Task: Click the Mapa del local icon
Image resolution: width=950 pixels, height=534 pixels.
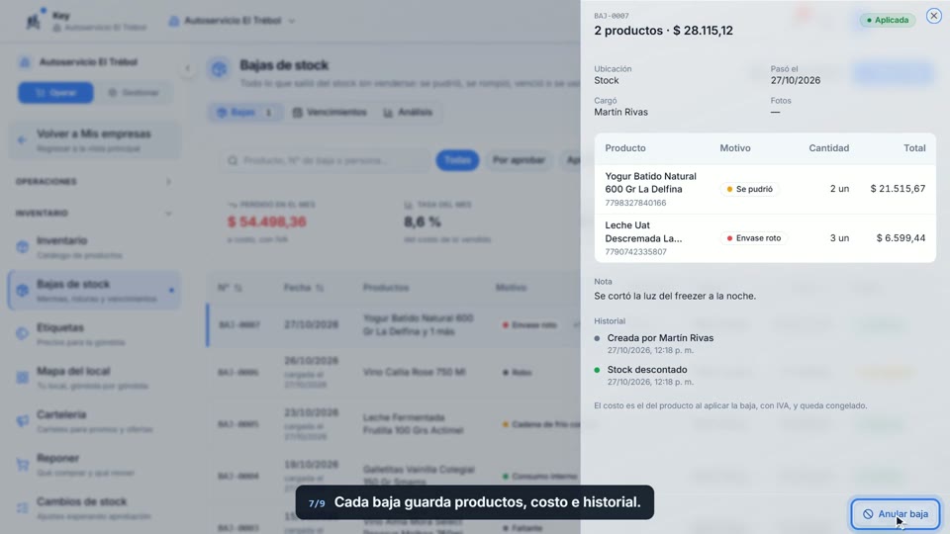Action: pos(23,377)
